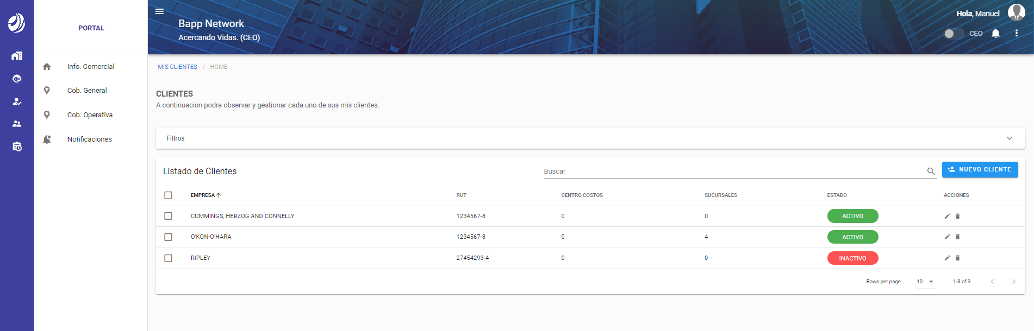This screenshot has height=331, width=1034.
Task: Open the three-dot options menu
Action: [1016, 34]
